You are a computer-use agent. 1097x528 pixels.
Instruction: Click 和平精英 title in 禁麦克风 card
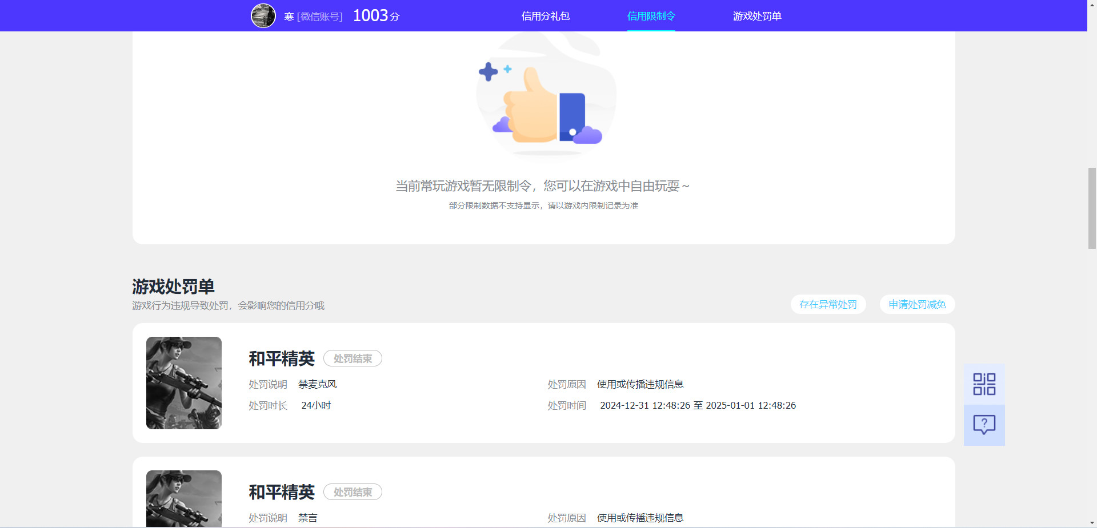coord(282,358)
